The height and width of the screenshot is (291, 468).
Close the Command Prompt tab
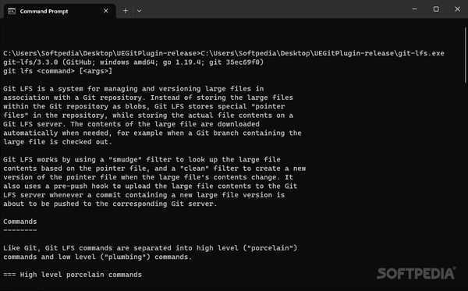105,11
